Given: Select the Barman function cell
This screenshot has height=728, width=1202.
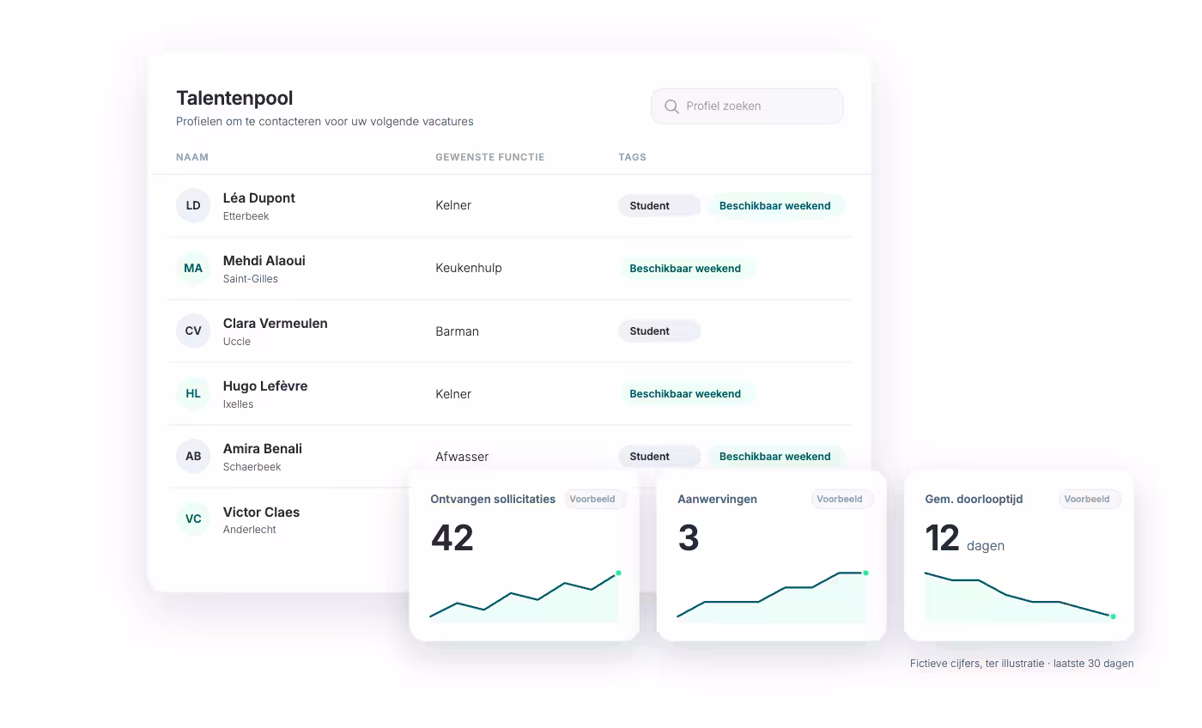Looking at the screenshot, I should 458,331.
